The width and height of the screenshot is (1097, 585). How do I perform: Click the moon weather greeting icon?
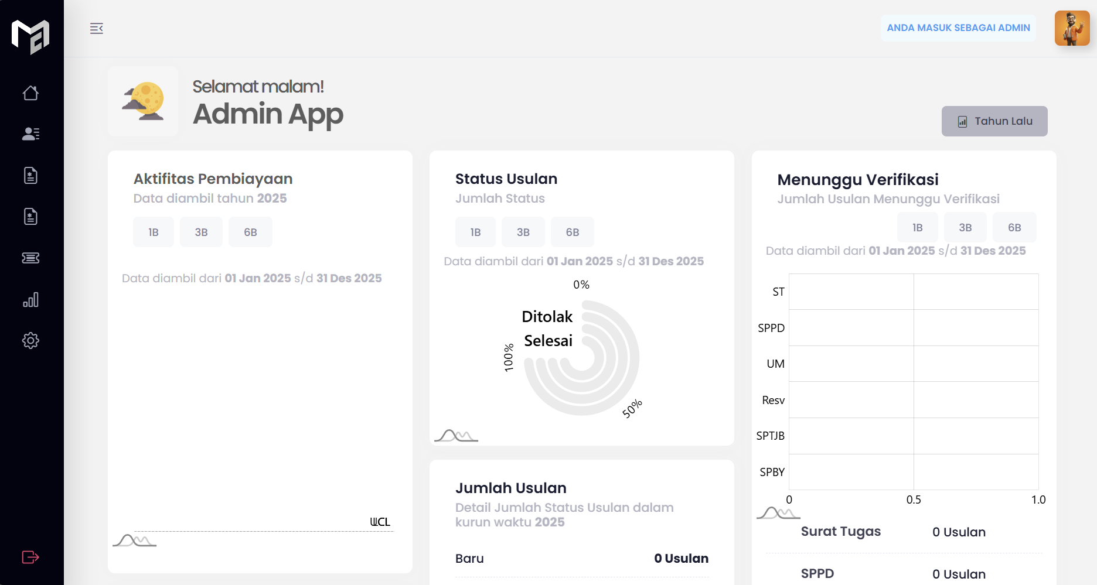(143, 101)
